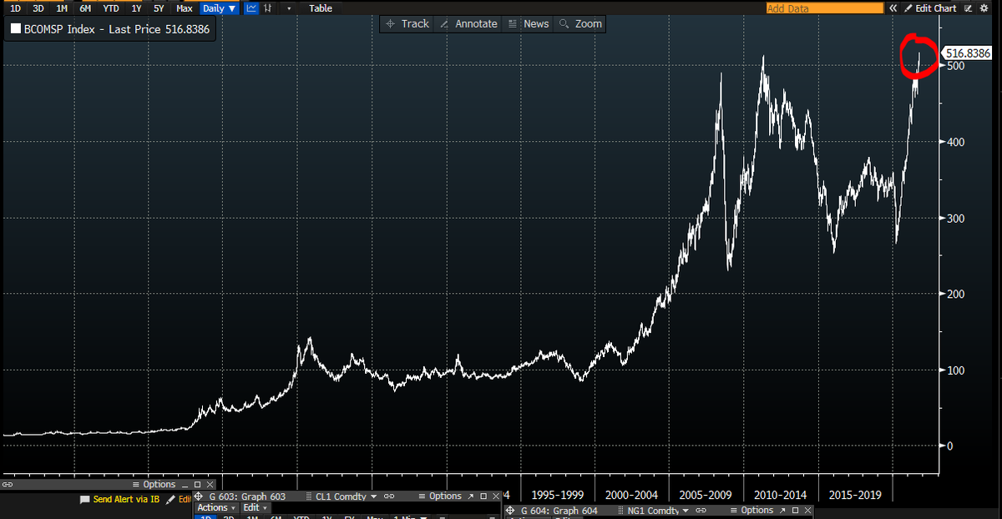The height and width of the screenshot is (519, 1002).
Task: Open the Actions menu in Graph 603
Action: [215, 507]
